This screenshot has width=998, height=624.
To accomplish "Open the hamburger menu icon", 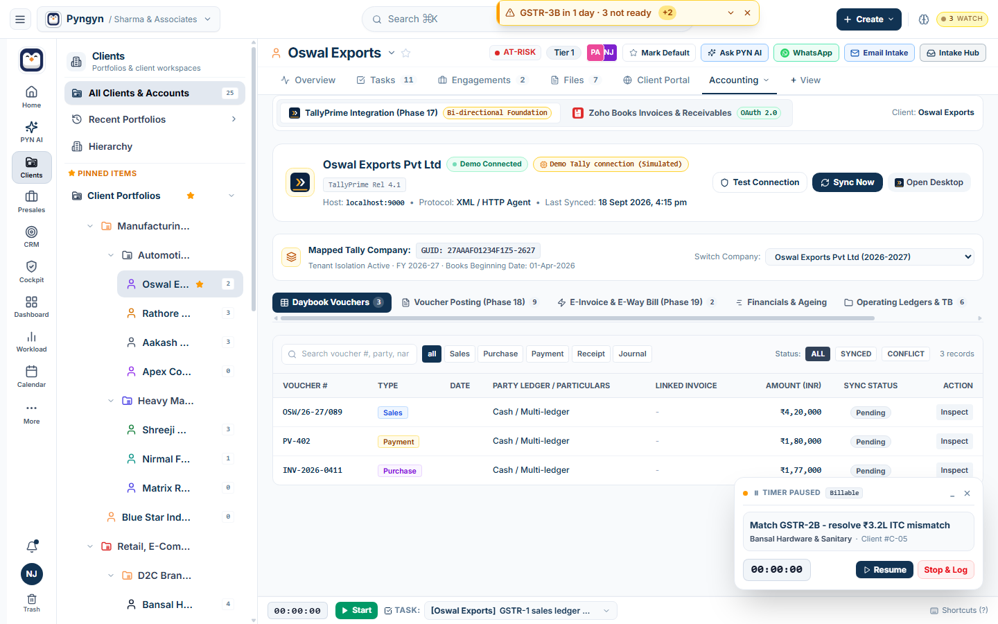I will [x=20, y=19].
